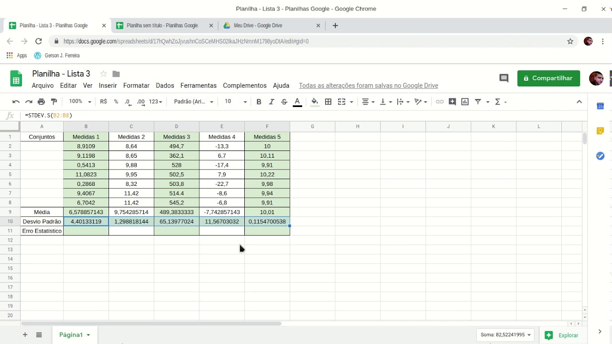Toggle side panel arrow
The height and width of the screenshot is (344, 612).
(x=600, y=331)
